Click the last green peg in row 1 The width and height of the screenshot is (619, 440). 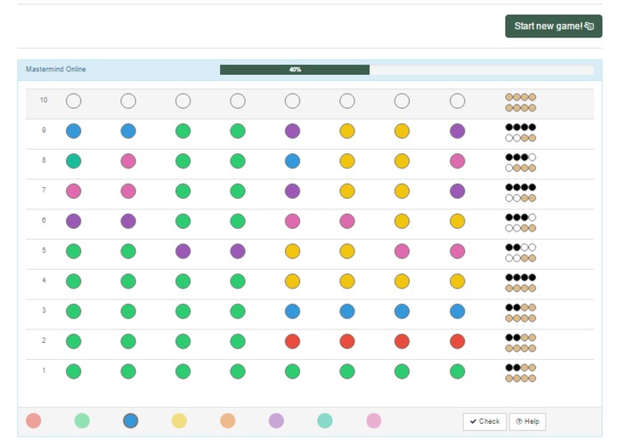[x=457, y=371]
